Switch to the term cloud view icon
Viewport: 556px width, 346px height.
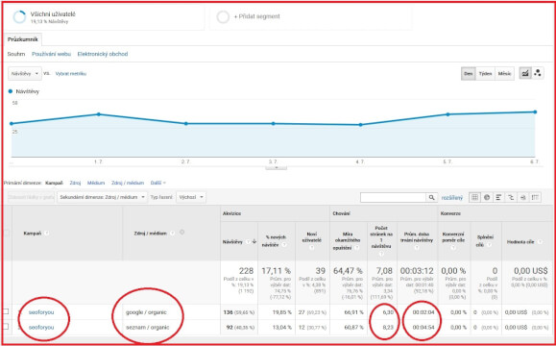point(522,197)
